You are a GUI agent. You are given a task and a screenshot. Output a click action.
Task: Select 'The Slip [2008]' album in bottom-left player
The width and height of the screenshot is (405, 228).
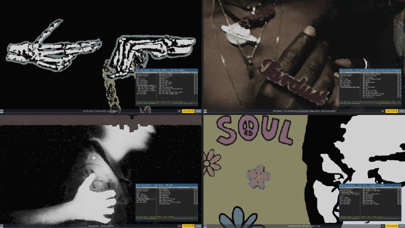pos(146,199)
